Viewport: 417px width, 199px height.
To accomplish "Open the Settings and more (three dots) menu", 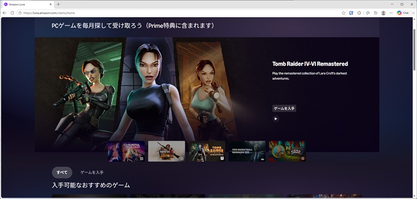I will (x=391, y=13).
